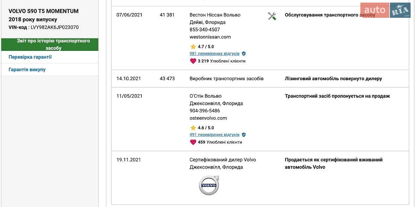Open the Гарантія викупу sidebar item
The height and width of the screenshot is (207, 415).
coord(50,70)
